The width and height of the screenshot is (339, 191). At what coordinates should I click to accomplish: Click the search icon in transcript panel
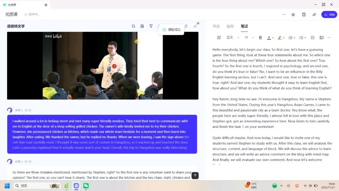click(133, 26)
